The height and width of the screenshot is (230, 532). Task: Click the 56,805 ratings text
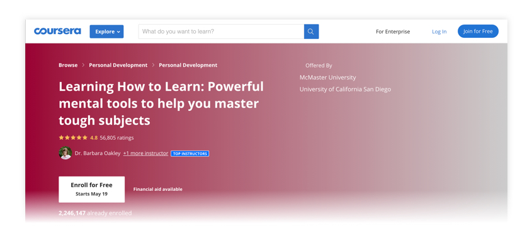point(116,137)
